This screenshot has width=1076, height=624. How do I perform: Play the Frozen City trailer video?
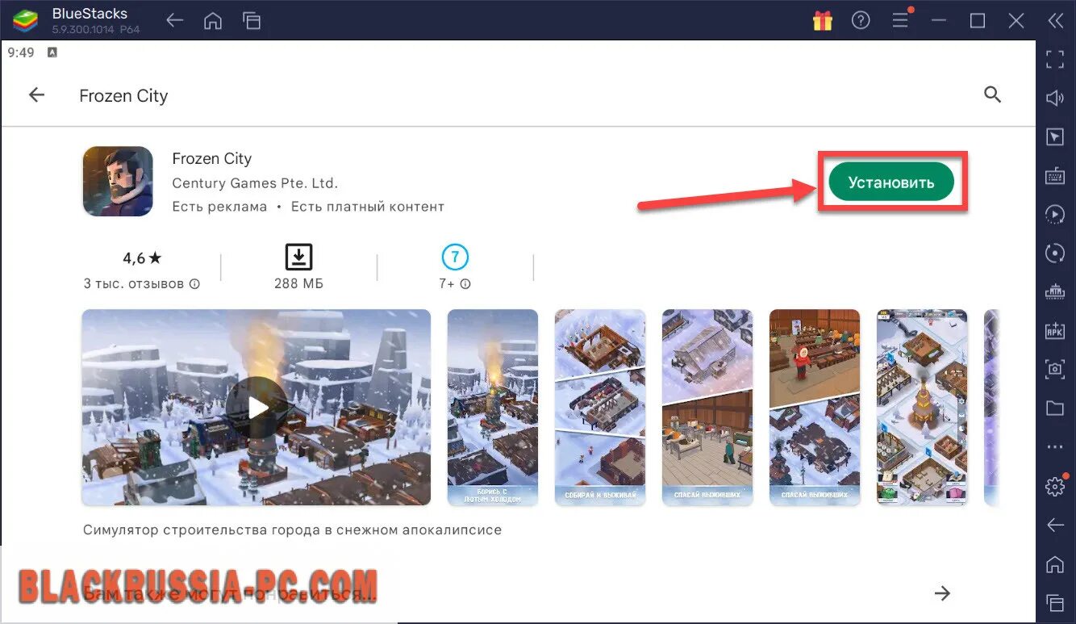257,408
